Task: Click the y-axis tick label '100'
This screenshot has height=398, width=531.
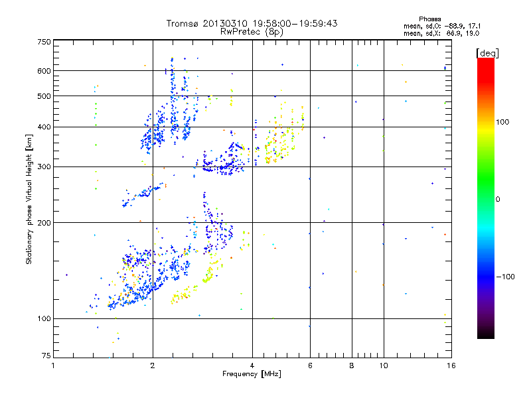Action: tap(44, 318)
